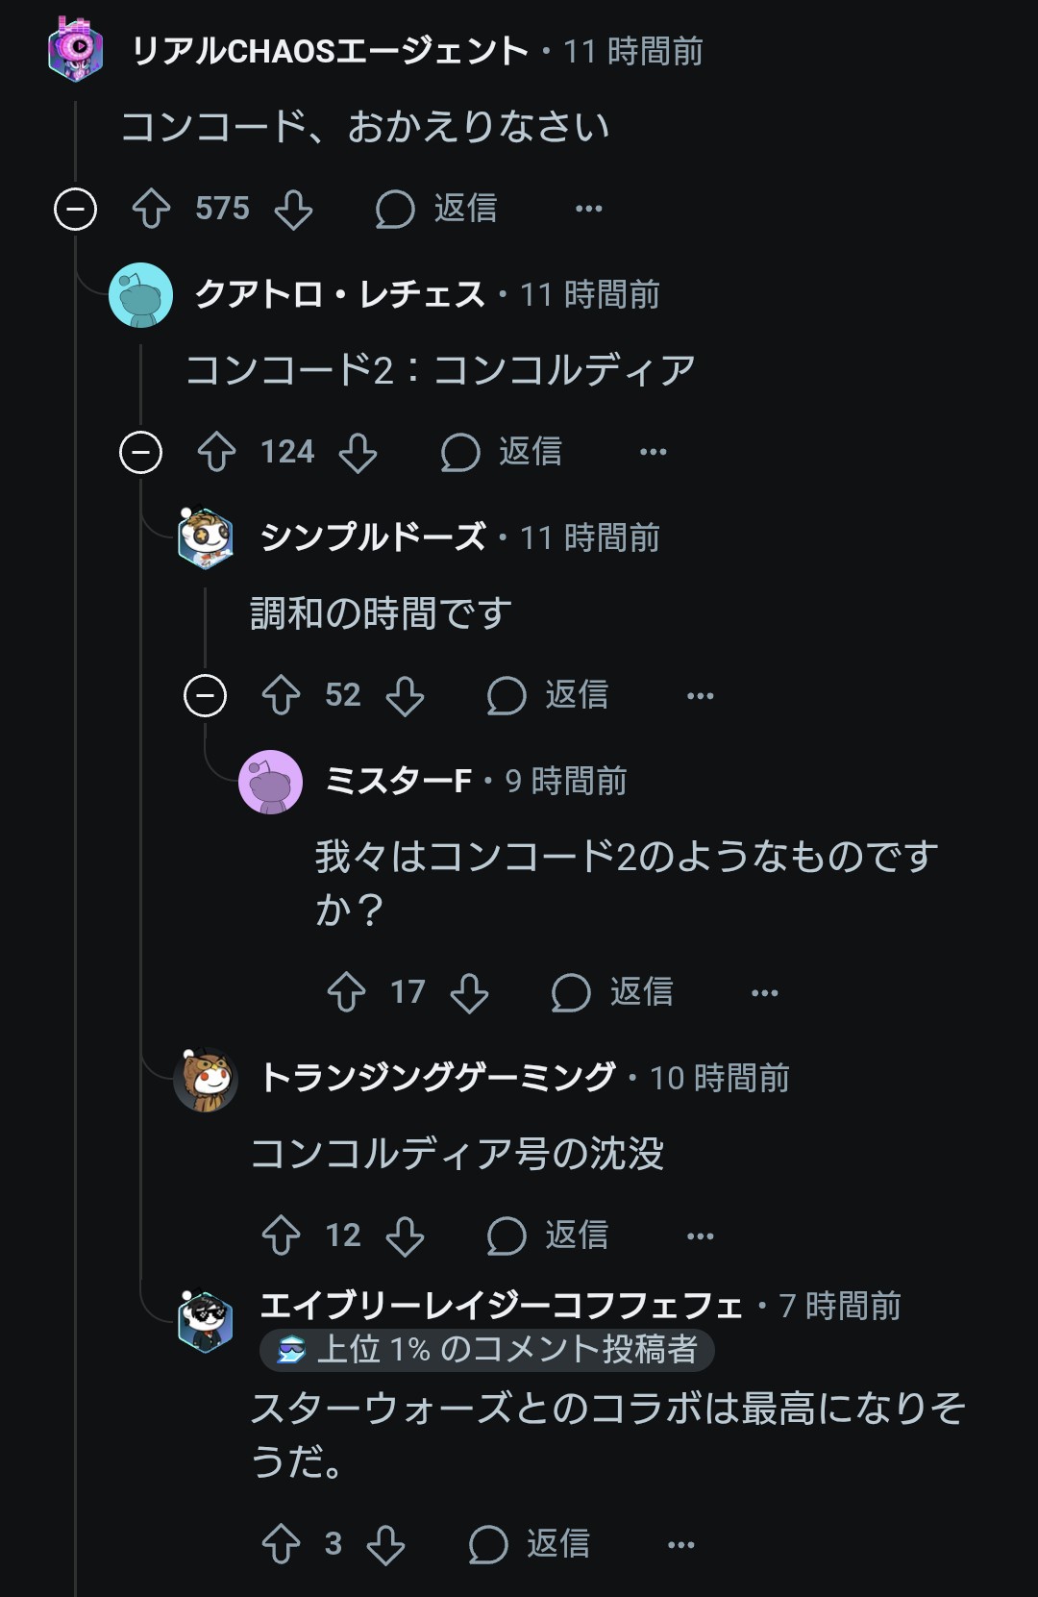
Task: Reply to トランジングゲーミング's comment
Action: pyautogui.click(x=548, y=1235)
